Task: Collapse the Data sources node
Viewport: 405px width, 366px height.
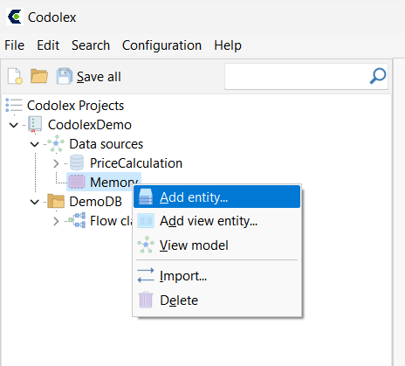Action: click(35, 144)
